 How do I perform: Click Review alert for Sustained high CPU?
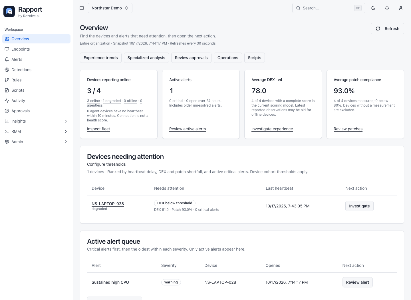[357, 282]
